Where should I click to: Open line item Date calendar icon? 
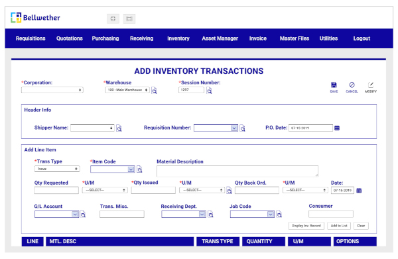[359, 191]
